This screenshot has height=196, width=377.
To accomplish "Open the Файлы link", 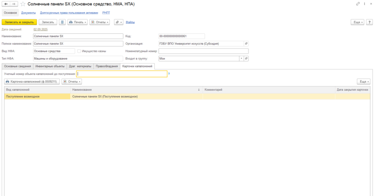I will click(x=130, y=22).
